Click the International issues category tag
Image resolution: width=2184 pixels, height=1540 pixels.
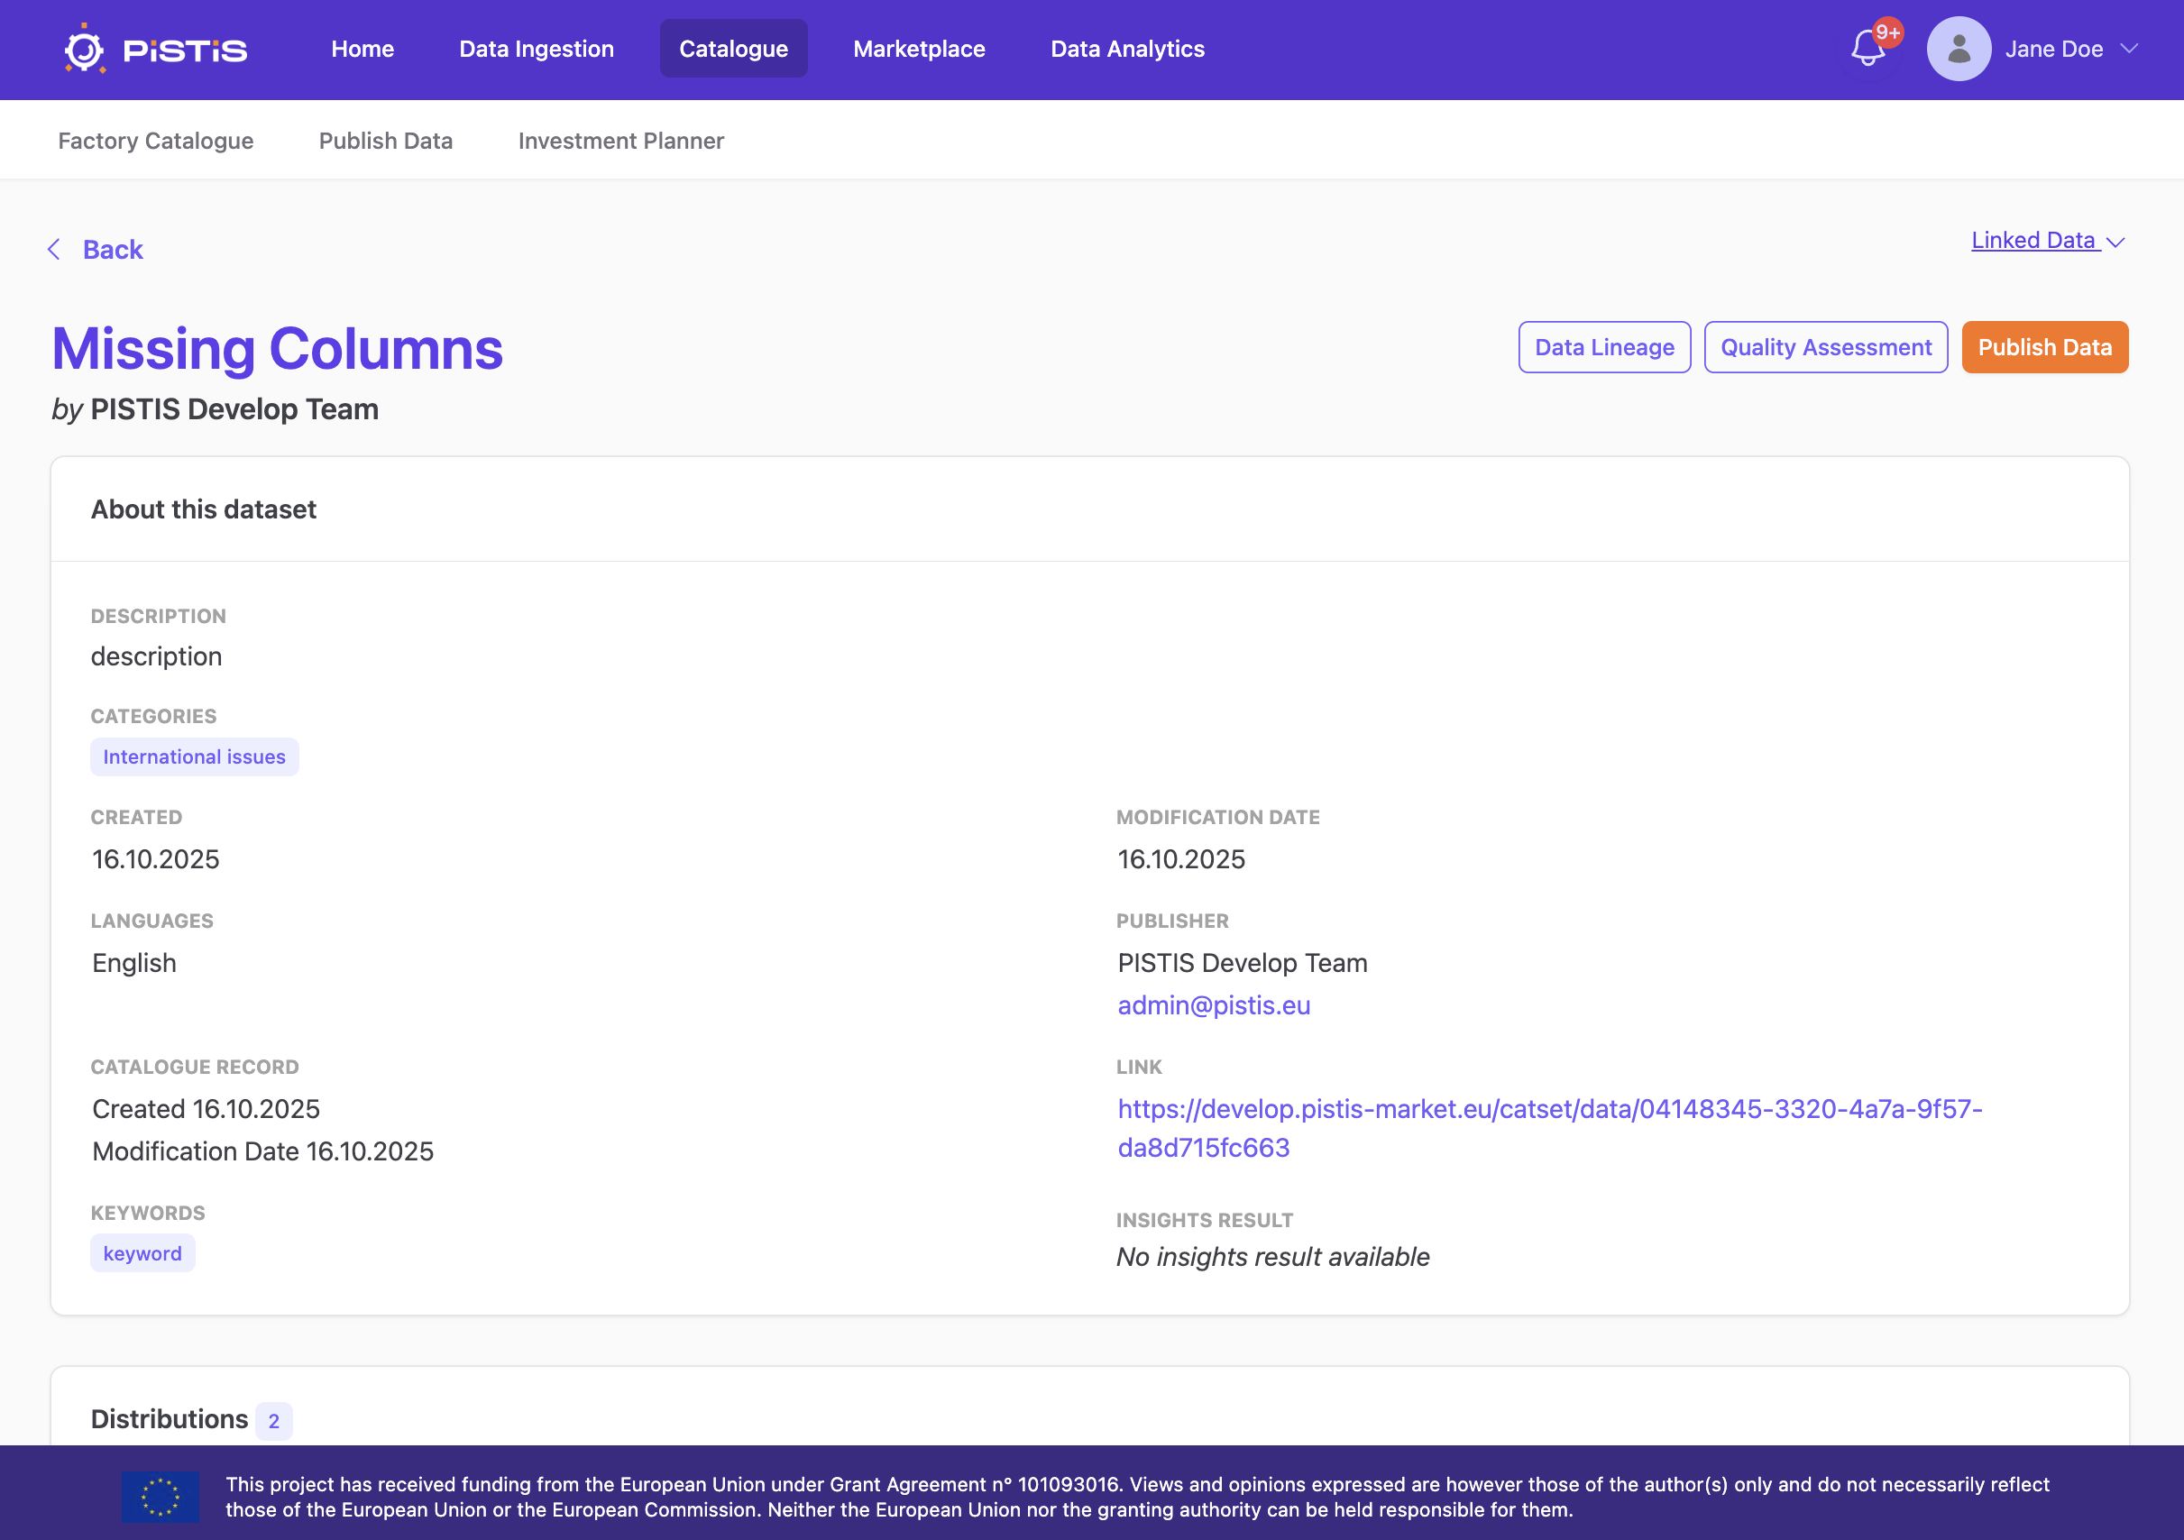click(194, 757)
